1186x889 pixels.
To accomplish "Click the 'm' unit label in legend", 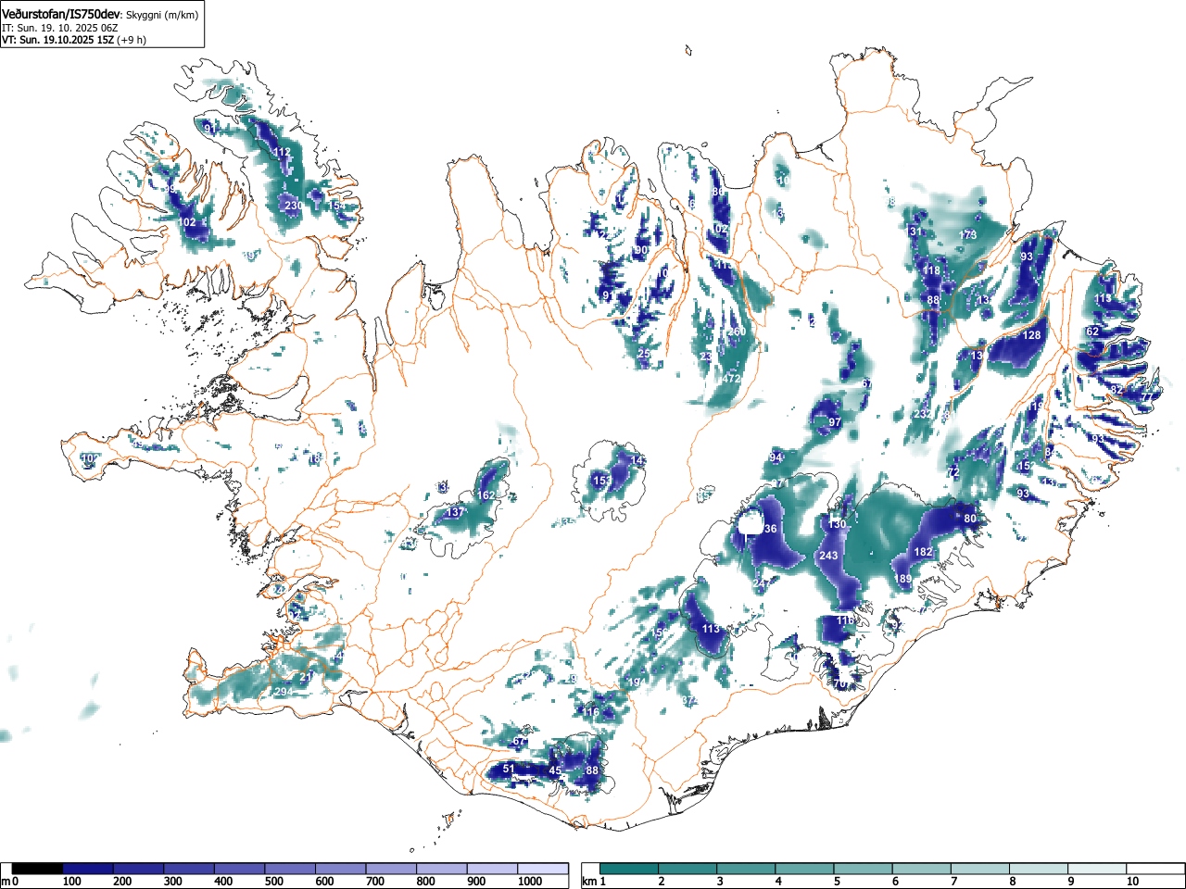I will (6, 882).
